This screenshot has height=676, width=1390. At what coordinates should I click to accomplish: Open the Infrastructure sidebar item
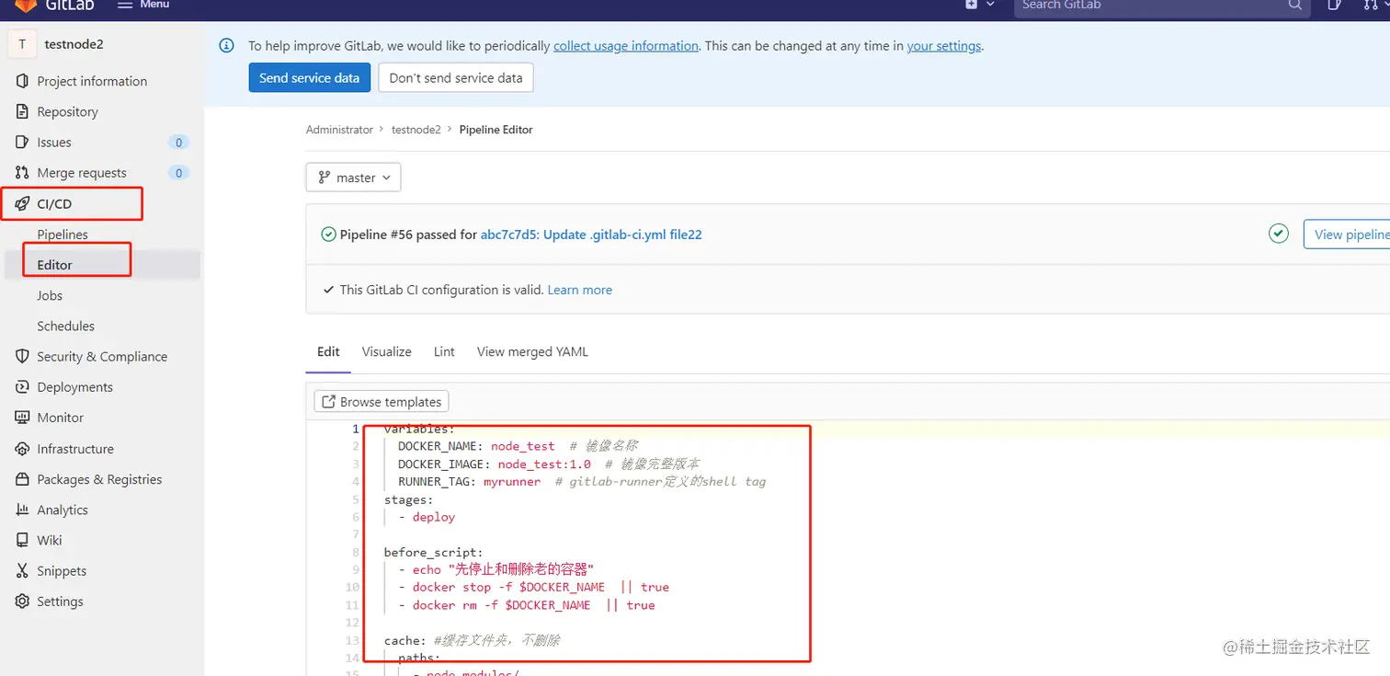tap(75, 449)
